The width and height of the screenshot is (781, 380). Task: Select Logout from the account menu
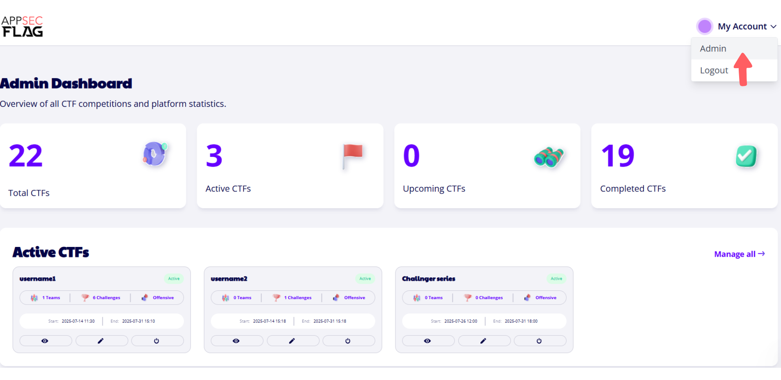pos(714,70)
